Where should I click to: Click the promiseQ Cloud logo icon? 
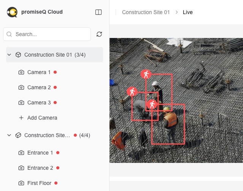point(12,12)
